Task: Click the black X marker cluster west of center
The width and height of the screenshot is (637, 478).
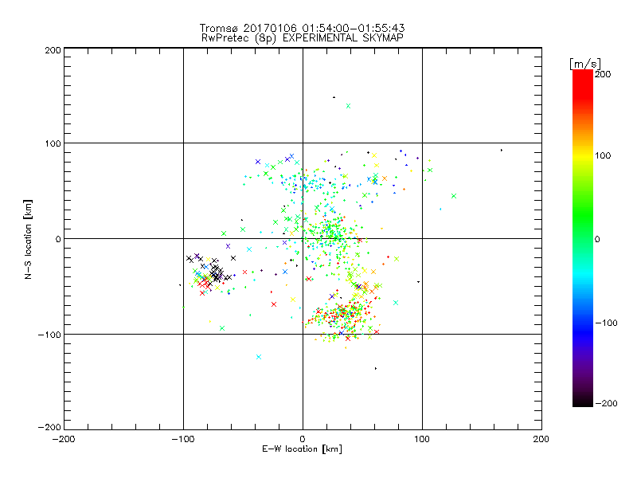Action: coord(217,272)
